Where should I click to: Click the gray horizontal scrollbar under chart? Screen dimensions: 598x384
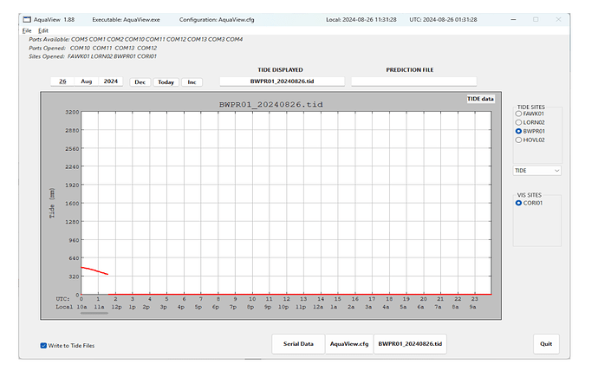(x=94, y=313)
